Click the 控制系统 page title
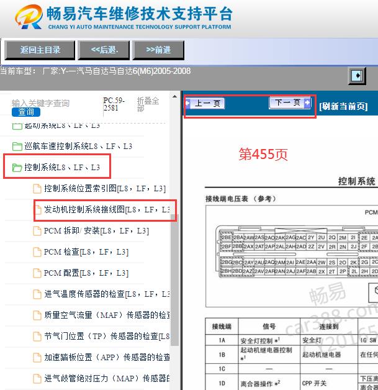 [x=357, y=181]
